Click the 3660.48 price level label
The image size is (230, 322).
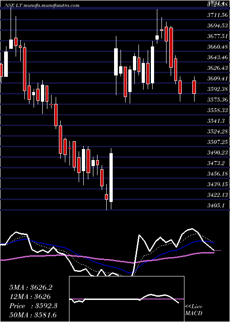(x=218, y=47)
